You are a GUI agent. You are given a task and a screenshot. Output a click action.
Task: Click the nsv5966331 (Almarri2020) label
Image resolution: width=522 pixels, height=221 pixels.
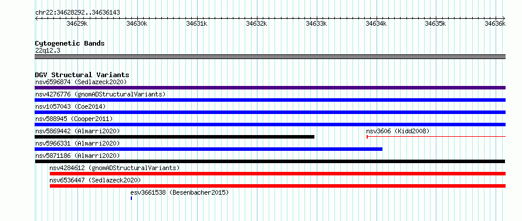tap(77, 143)
